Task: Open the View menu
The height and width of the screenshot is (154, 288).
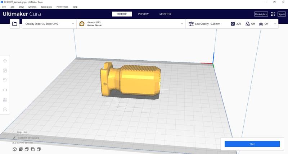Action: click(21, 7)
